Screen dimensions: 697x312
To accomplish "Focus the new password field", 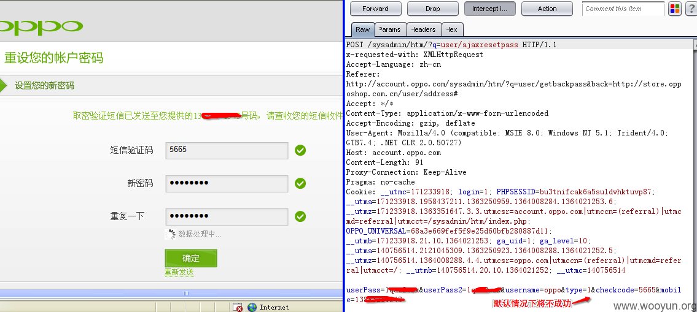I will pyautogui.click(x=227, y=183).
